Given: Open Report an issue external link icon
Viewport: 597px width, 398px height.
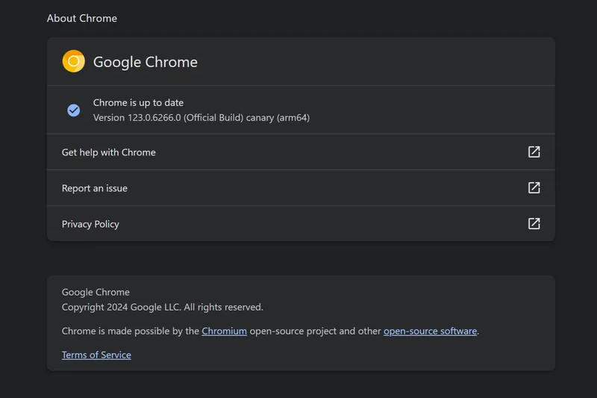Looking at the screenshot, I should click(534, 187).
